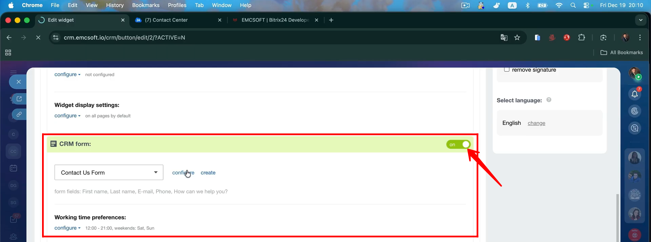Open the Contact Us Form dropdown

pos(108,173)
